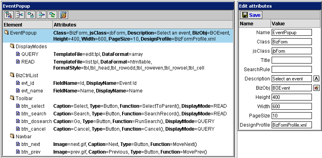Click the document icon next to btn_select

18,106
